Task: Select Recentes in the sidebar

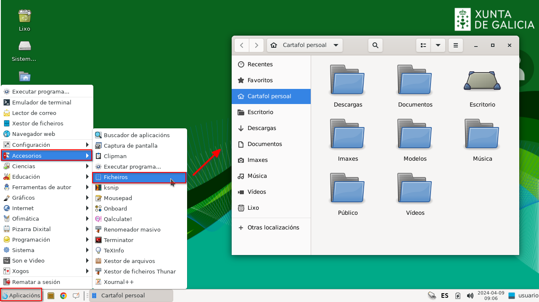Action: tap(260, 64)
